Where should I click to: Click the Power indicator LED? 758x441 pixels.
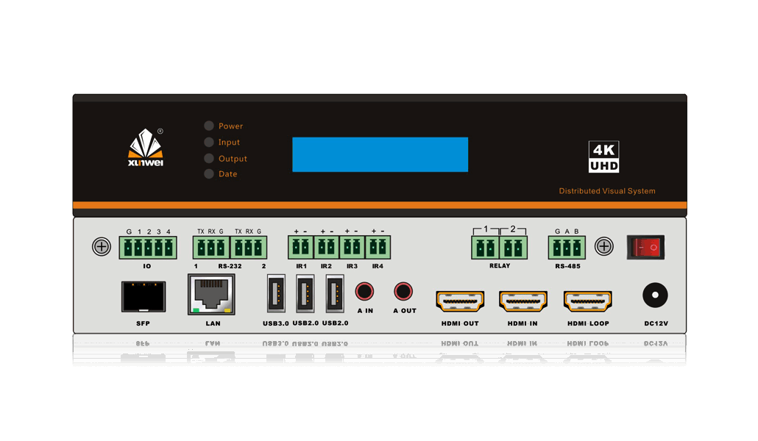[209, 126]
